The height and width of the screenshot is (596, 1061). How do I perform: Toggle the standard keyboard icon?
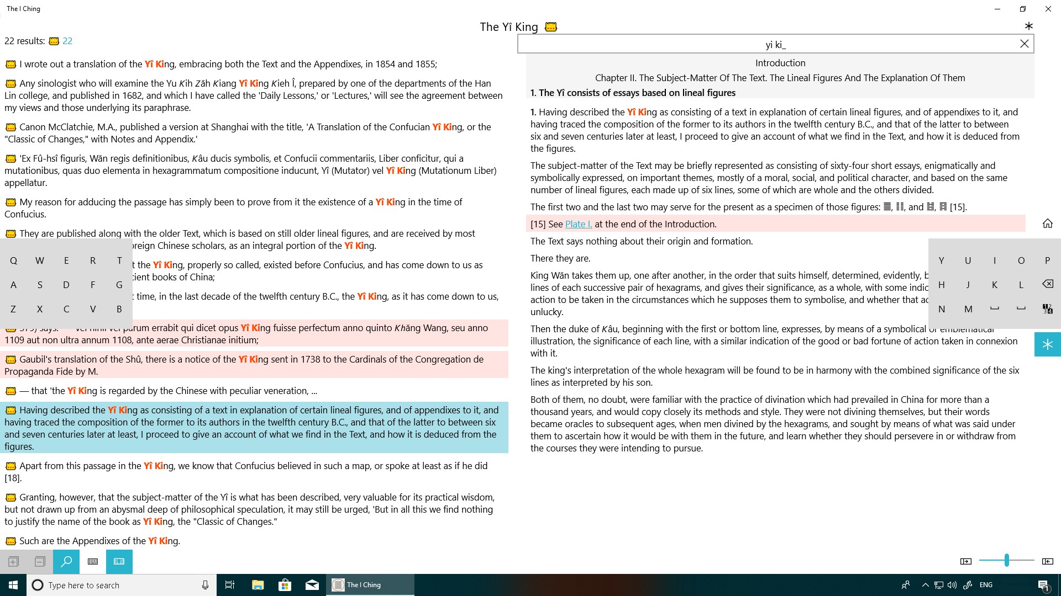93,562
